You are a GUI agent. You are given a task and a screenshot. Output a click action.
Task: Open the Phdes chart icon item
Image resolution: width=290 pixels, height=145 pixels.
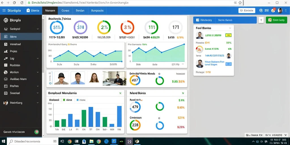[x=6, y=51]
